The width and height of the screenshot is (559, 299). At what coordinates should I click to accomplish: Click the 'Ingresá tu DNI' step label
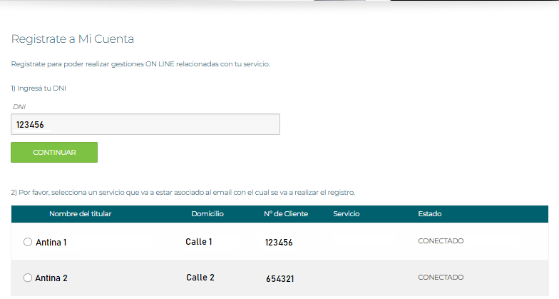click(x=43, y=88)
